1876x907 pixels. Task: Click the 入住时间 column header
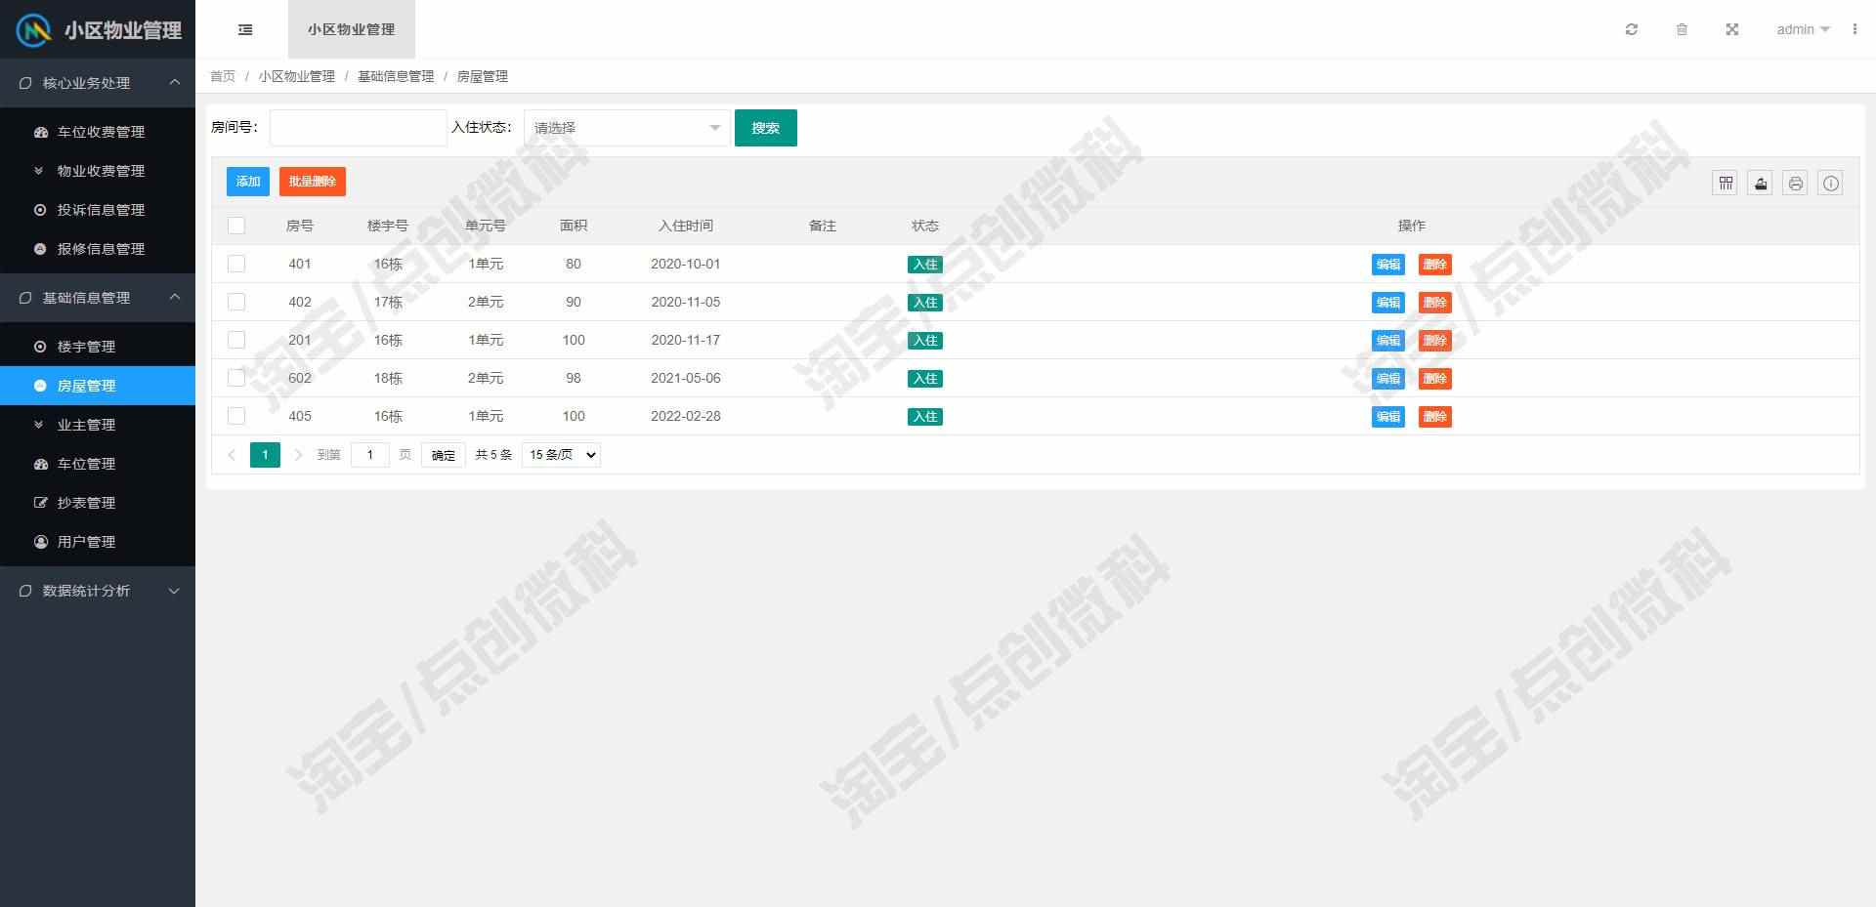(x=686, y=226)
